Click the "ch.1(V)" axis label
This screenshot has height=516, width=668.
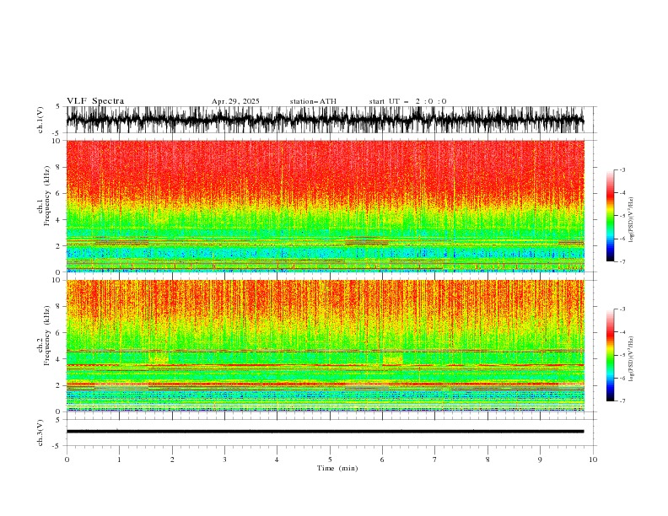(x=40, y=120)
